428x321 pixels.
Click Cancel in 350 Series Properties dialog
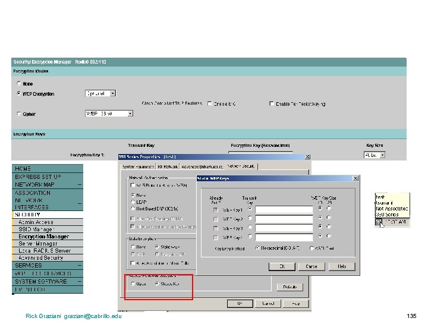point(268,303)
